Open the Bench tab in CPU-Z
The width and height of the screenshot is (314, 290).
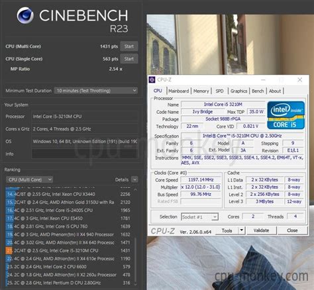pyautogui.click(x=258, y=91)
